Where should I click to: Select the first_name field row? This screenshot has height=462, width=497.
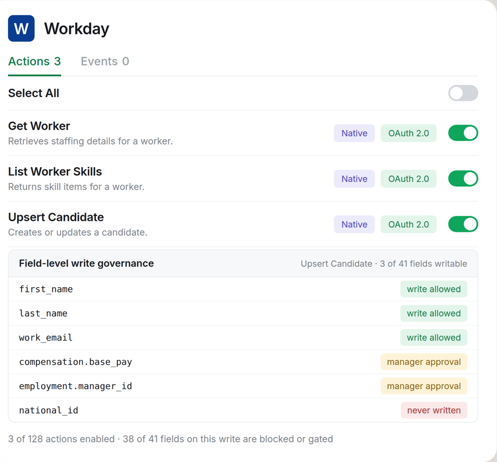click(243, 289)
